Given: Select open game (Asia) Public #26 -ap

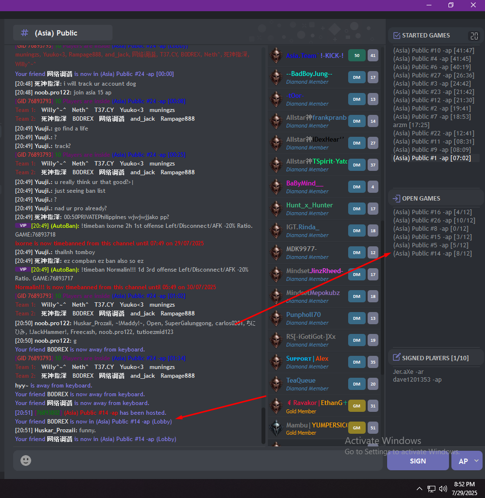Looking at the screenshot, I should pyautogui.click(x=434, y=221).
